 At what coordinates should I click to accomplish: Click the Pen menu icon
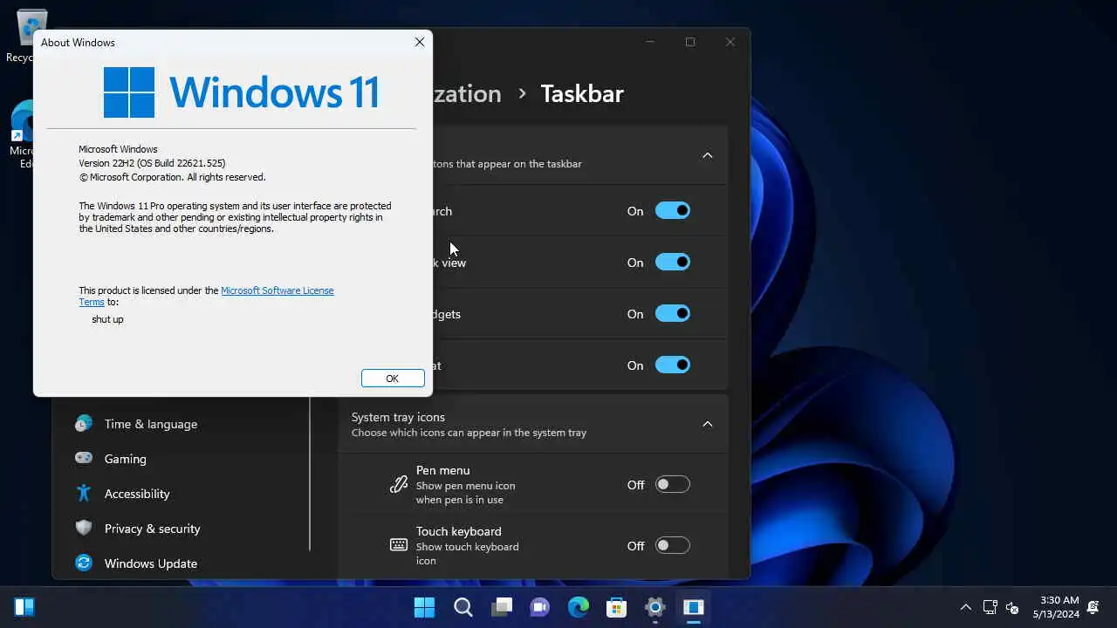click(399, 485)
